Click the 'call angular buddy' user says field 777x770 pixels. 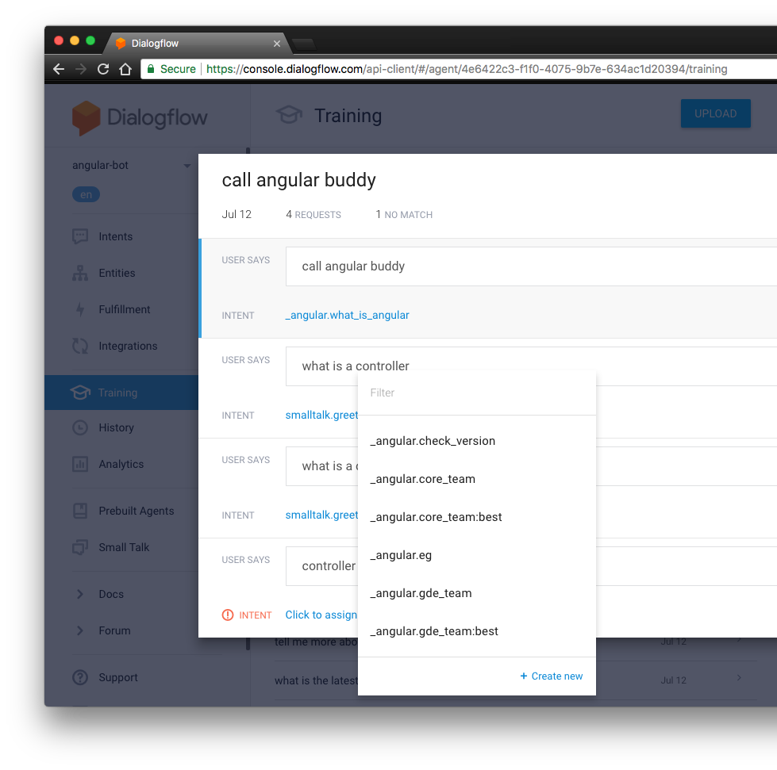click(531, 266)
